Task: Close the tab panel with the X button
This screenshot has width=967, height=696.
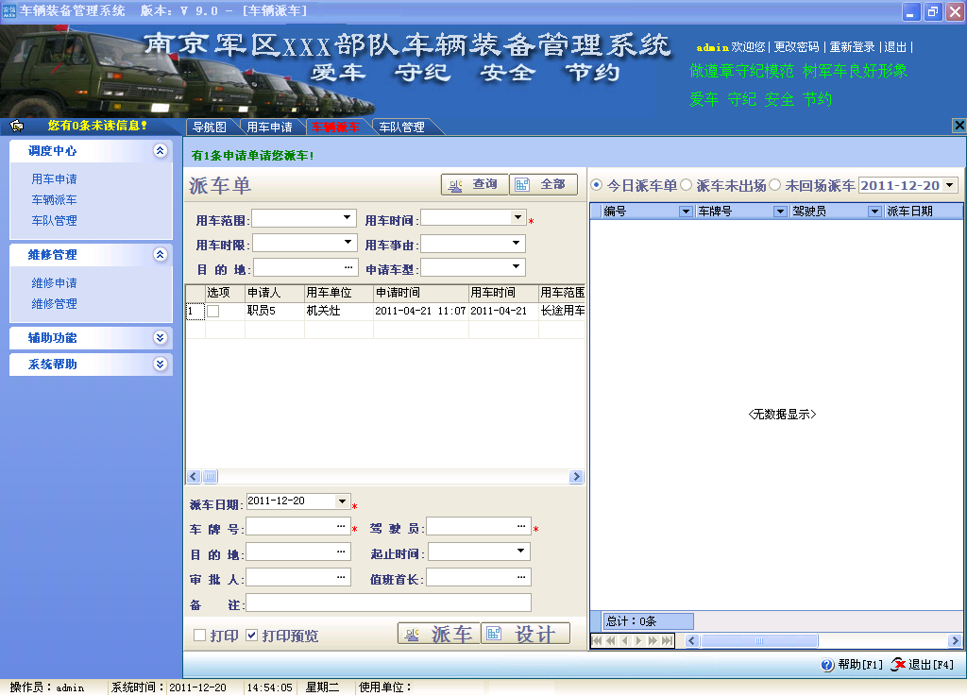Action: [x=959, y=126]
